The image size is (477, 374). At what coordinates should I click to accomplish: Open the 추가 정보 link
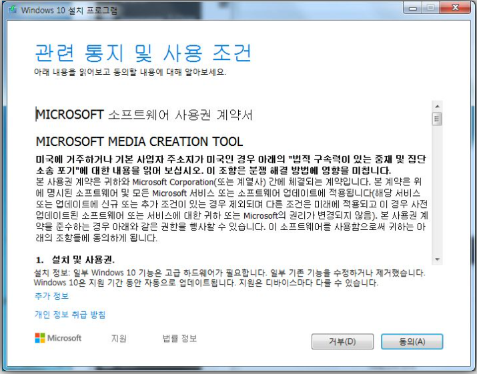click(52, 296)
